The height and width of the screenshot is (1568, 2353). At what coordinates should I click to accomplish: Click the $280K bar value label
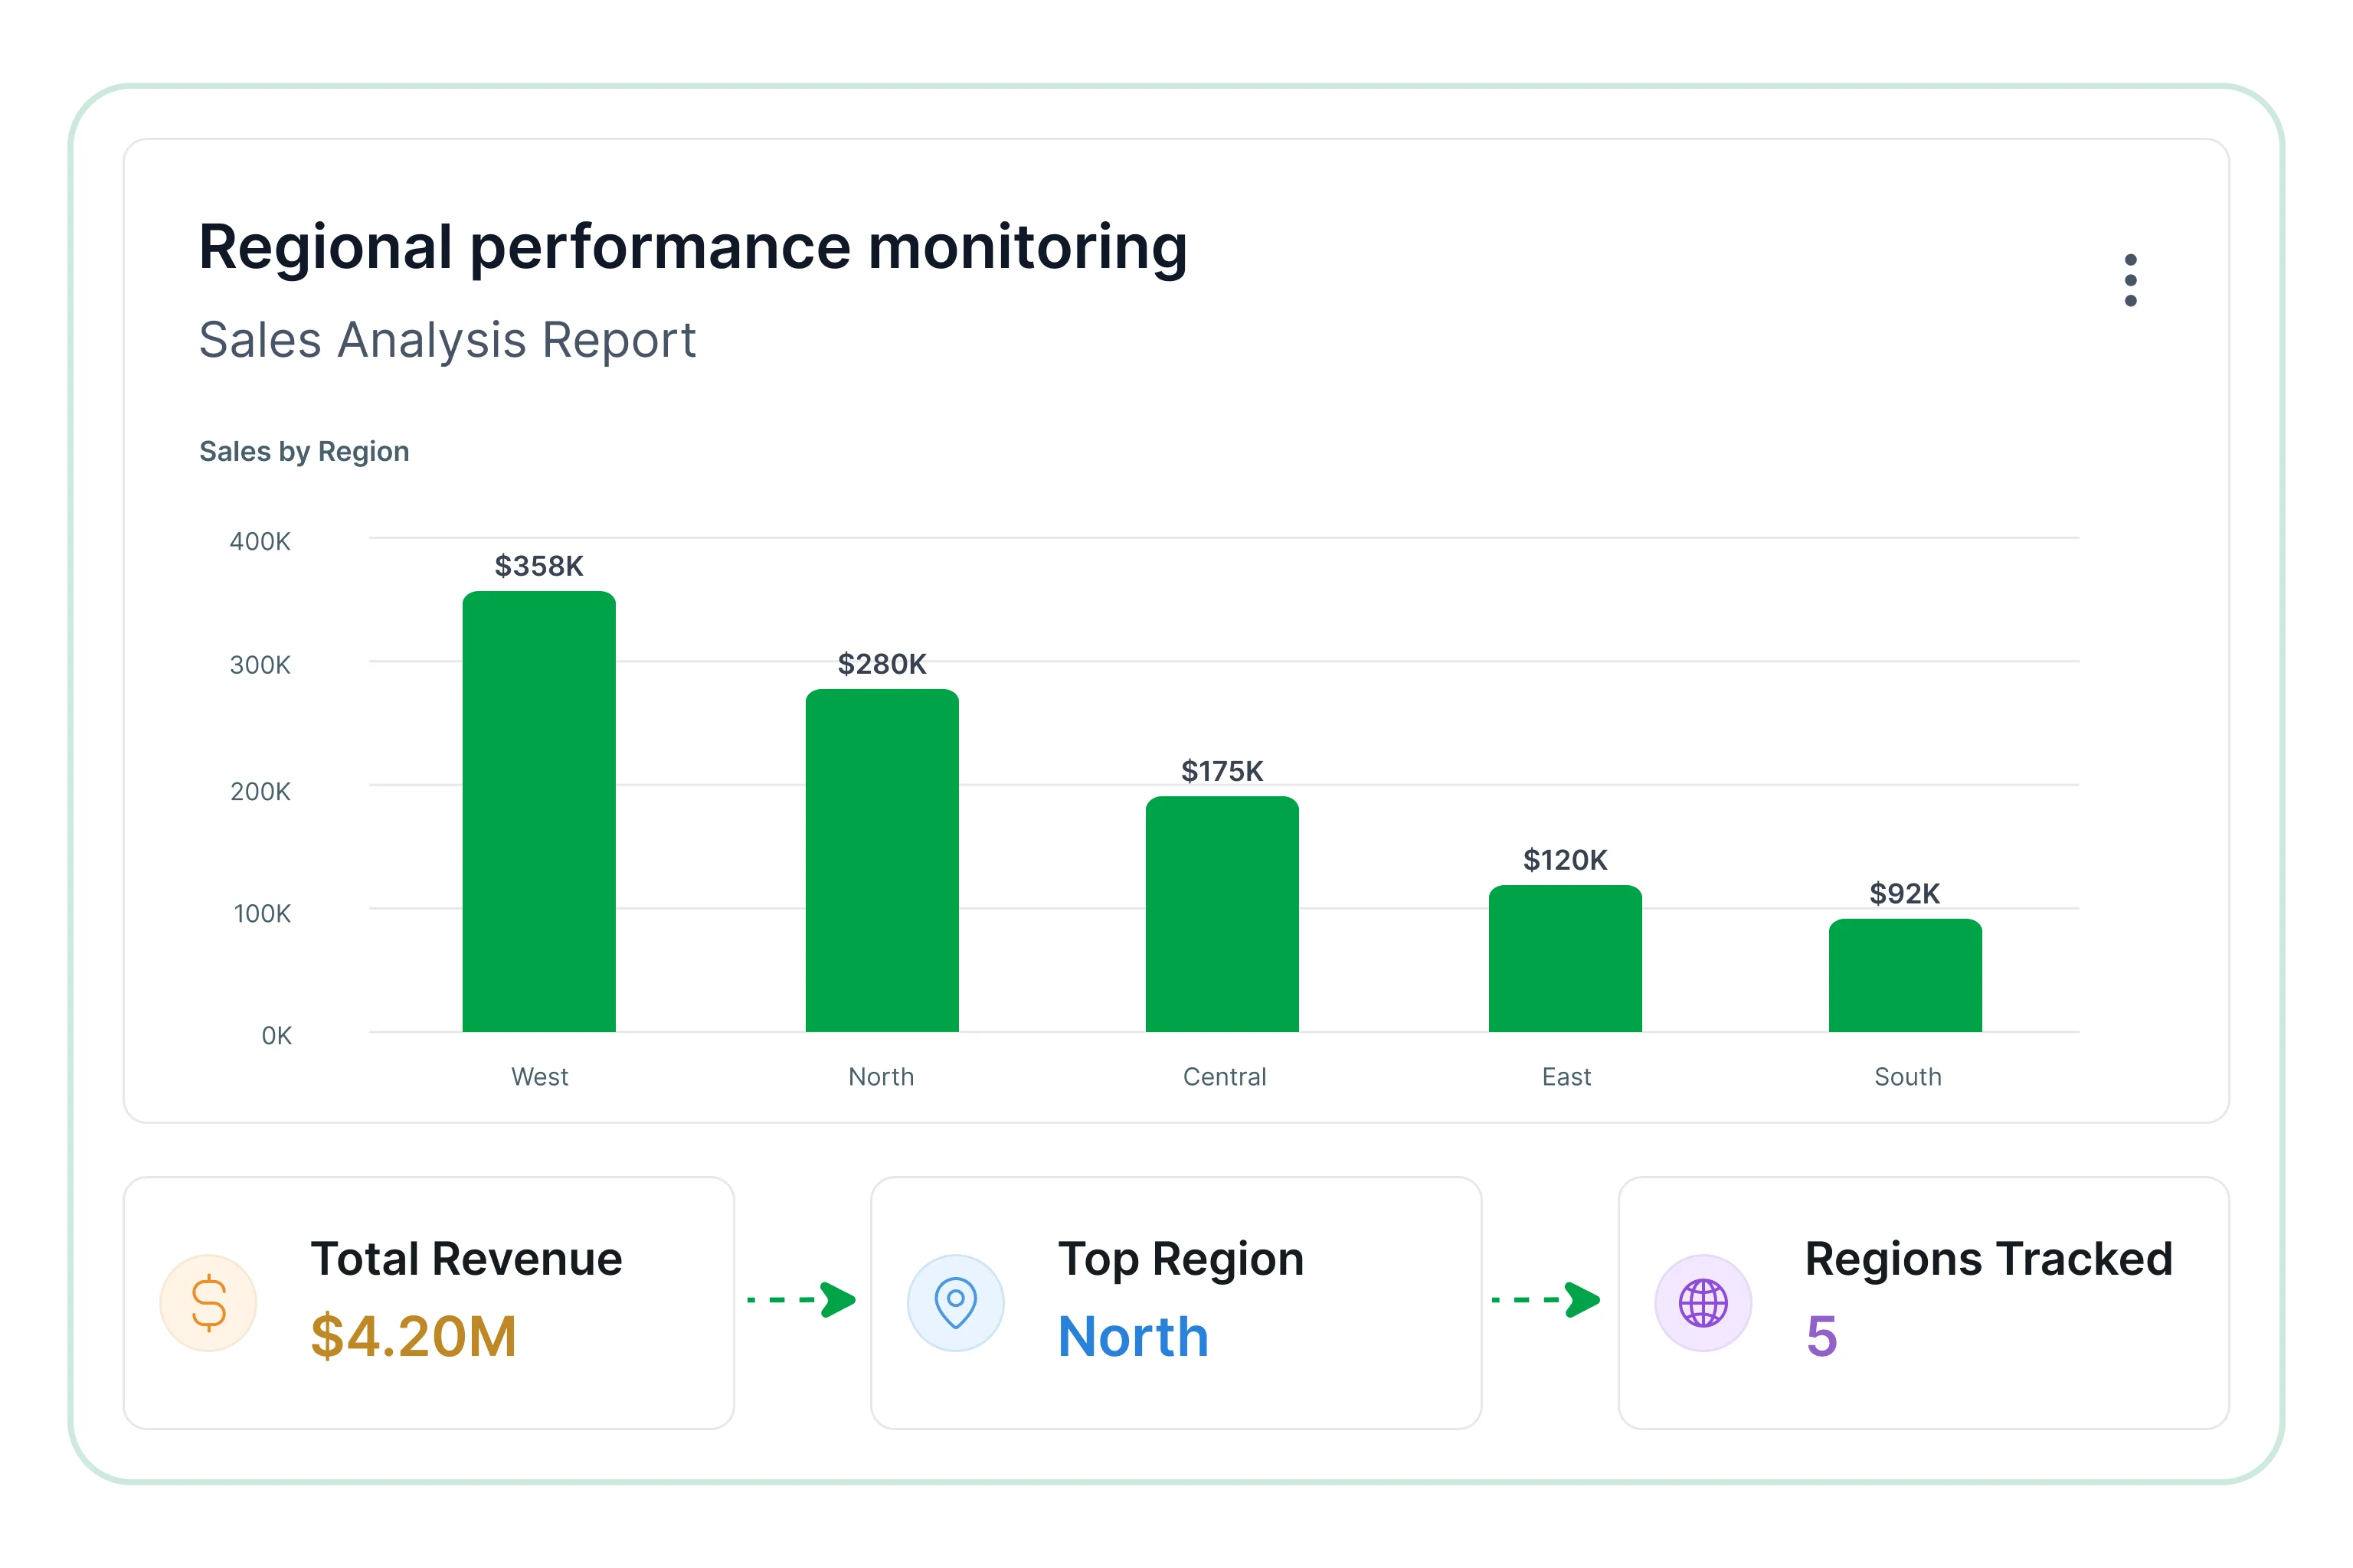(x=882, y=664)
